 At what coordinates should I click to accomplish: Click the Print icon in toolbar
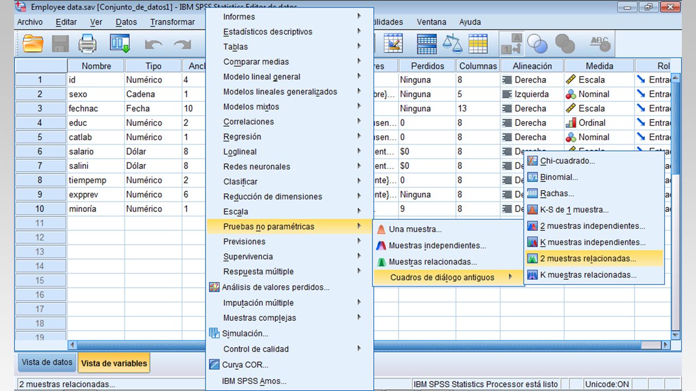point(88,43)
